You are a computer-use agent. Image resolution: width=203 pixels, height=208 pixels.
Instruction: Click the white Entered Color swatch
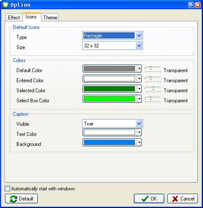109,79
